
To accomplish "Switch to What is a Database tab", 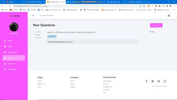I will pyautogui.click(x=136, y=2).
